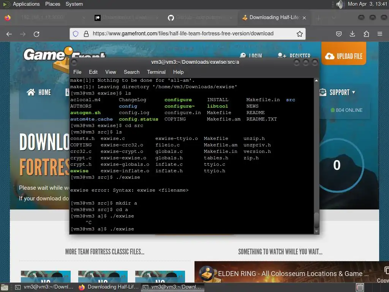Click the 'config.status' entry in terminal

click(x=138, y=119)
